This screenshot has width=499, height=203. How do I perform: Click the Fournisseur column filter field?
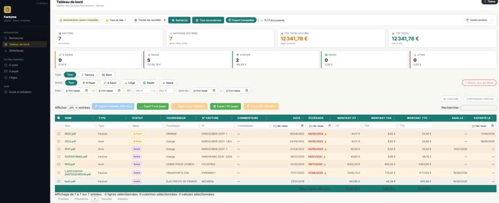click(181, 126)
